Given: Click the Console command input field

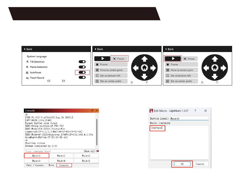Looking at the screenshot, I should point(53,151).
